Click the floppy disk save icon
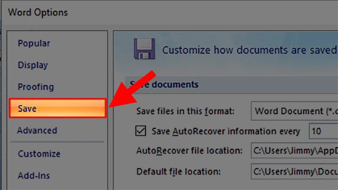Viewport: 338px width, 190px height. pos(144,49)
